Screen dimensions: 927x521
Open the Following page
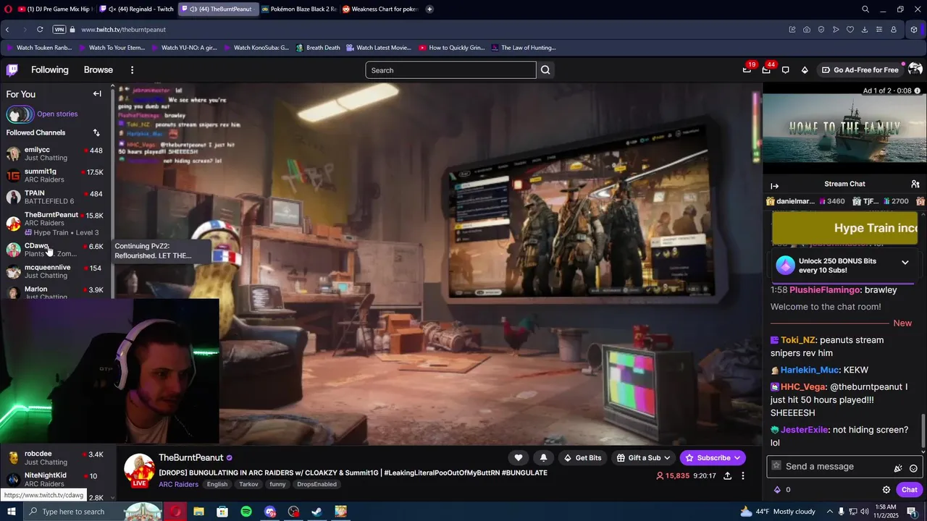pyautogui.click(x=50, y=70)
